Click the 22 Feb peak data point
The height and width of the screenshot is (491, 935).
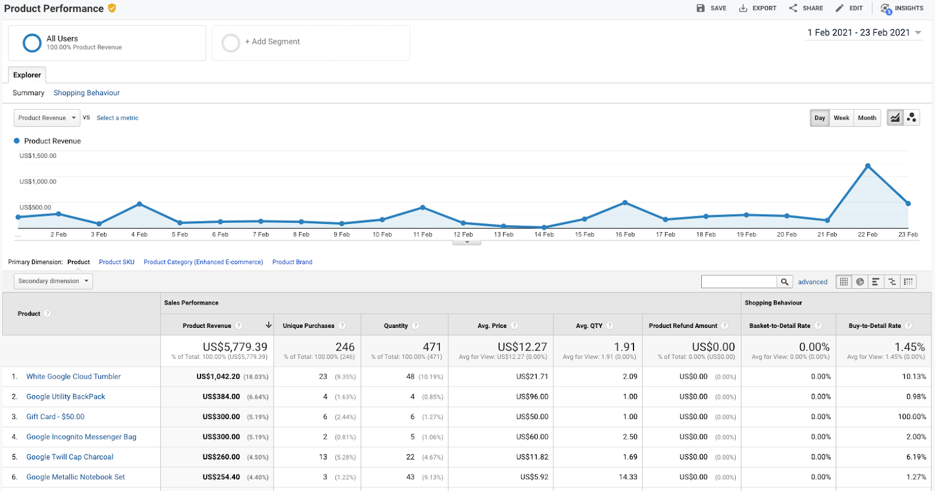point(868,166)
